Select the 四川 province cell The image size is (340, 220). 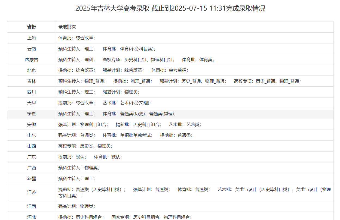(32, 92)
